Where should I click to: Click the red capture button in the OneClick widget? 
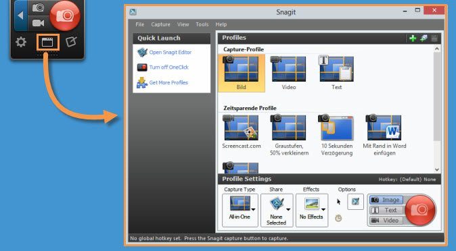pyautogui.click(x=65, y=16)
